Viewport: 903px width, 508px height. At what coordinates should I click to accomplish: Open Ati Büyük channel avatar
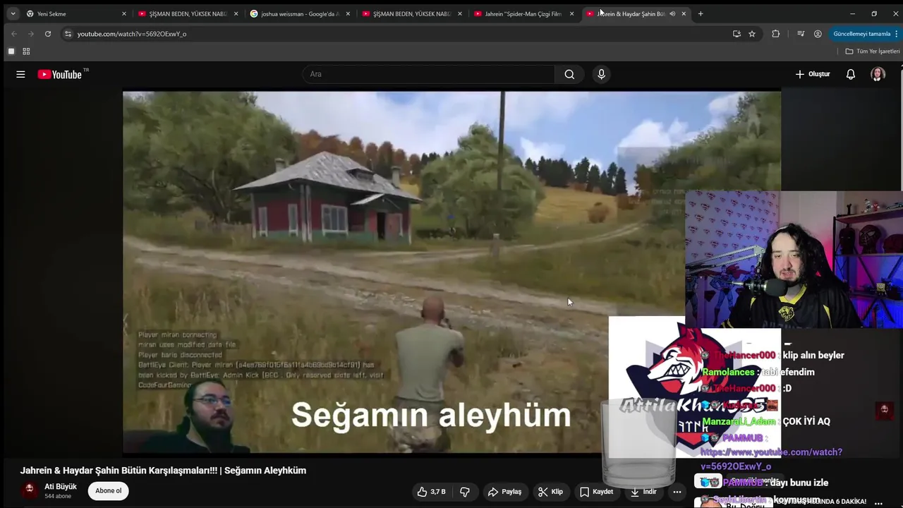29,490
